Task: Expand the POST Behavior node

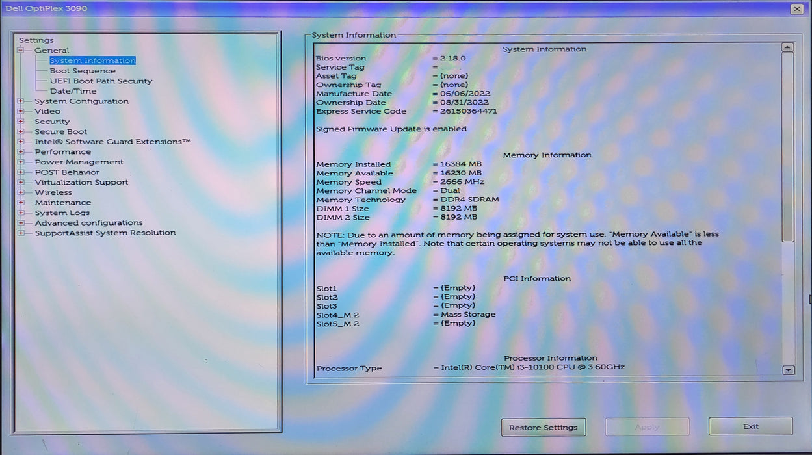Action: click(x=21, y=172)
